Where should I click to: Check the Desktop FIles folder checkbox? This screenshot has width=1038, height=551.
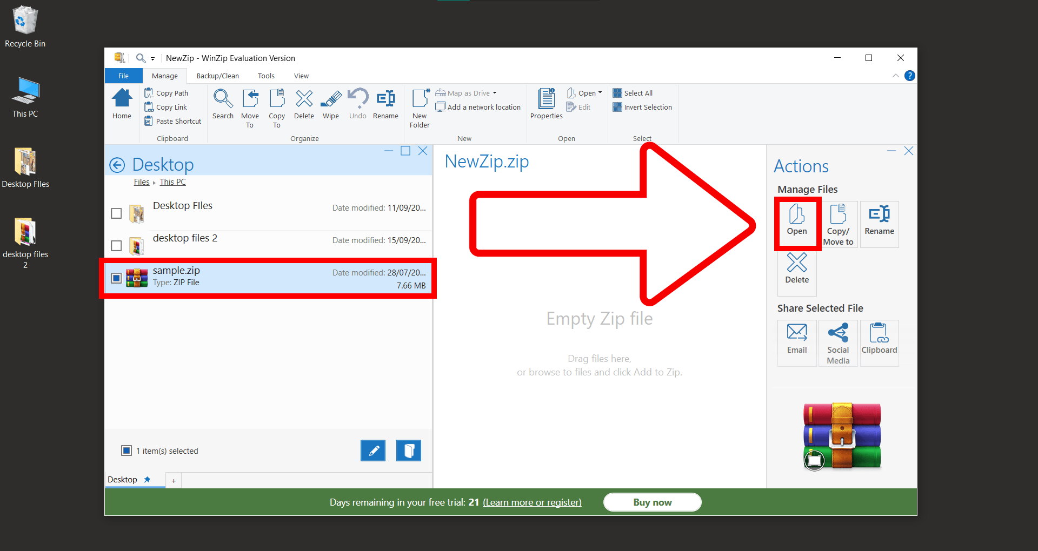coord(116,213)
